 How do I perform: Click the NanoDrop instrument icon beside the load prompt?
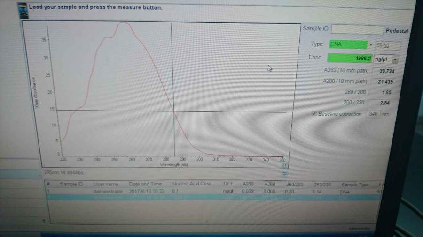(x=23, y=10)
